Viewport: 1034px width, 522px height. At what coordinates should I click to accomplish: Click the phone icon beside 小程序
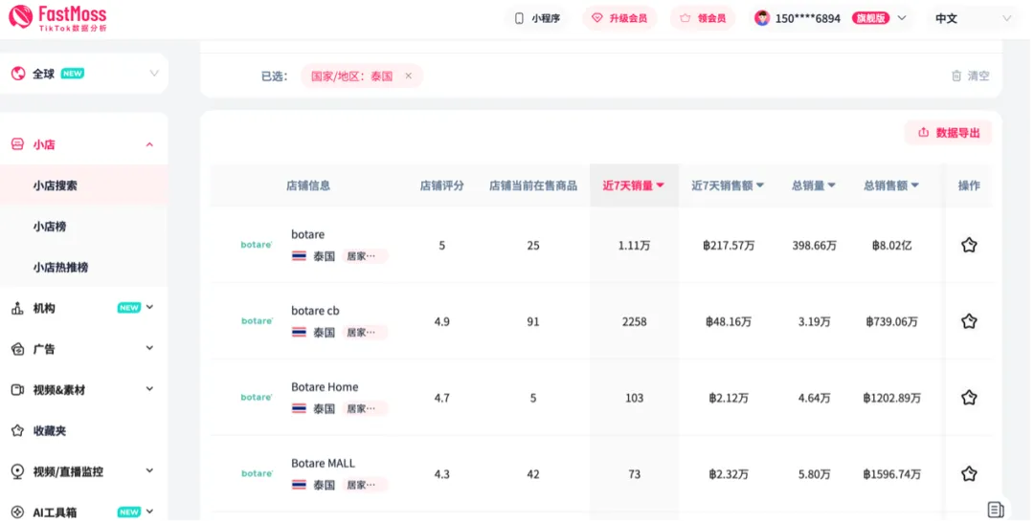pos(519,18)
